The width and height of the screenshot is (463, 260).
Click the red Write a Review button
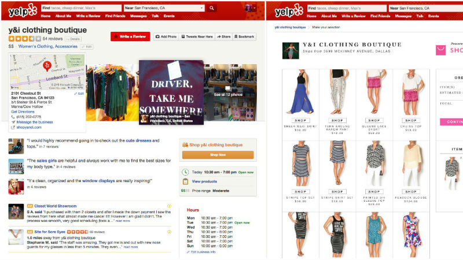130,36
